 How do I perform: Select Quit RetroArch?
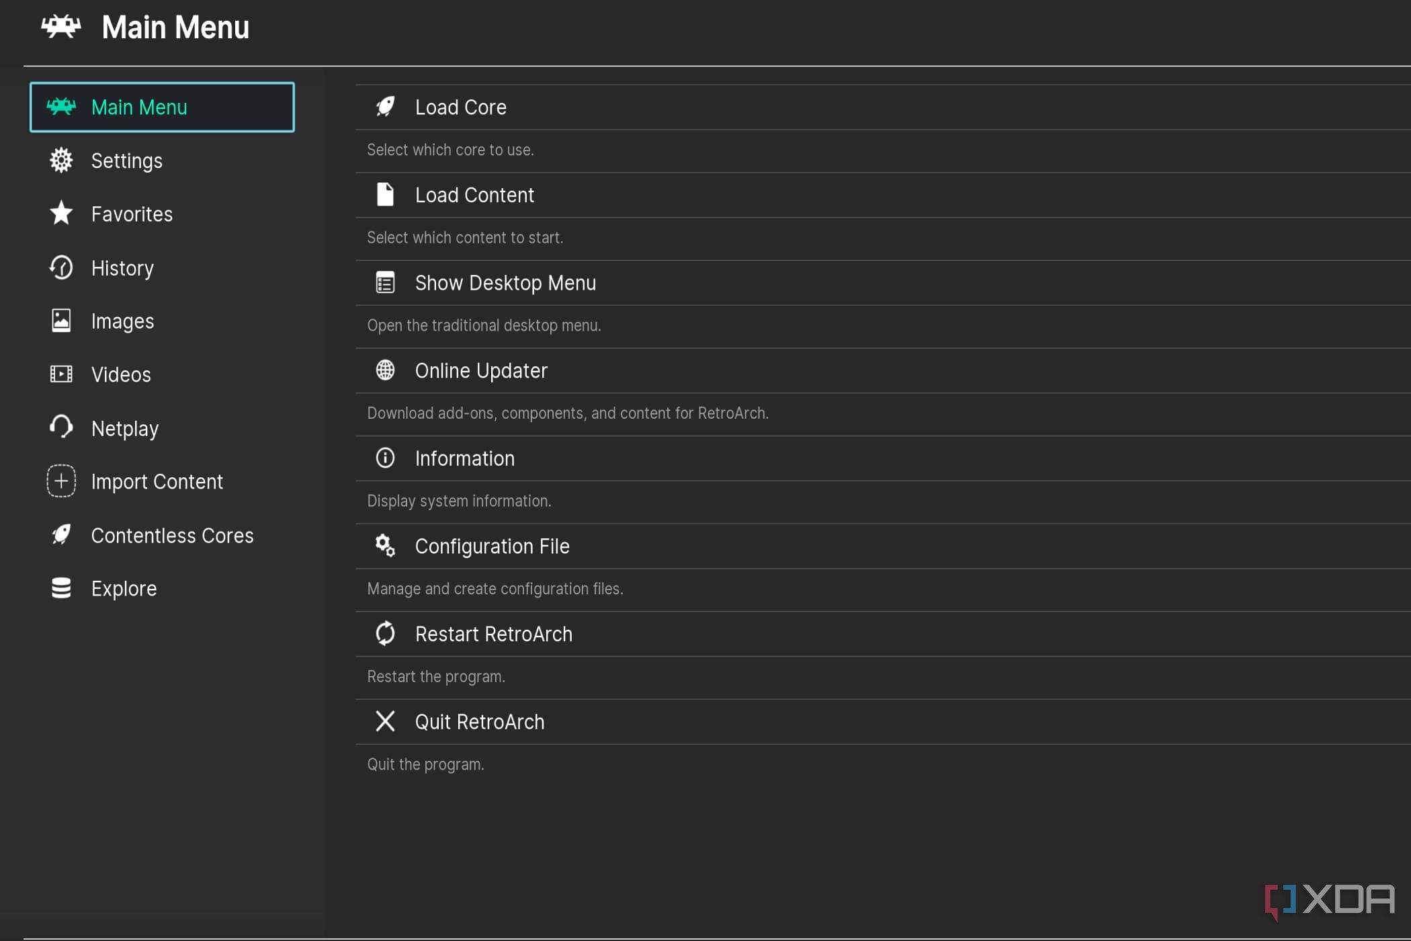point(883,722)
